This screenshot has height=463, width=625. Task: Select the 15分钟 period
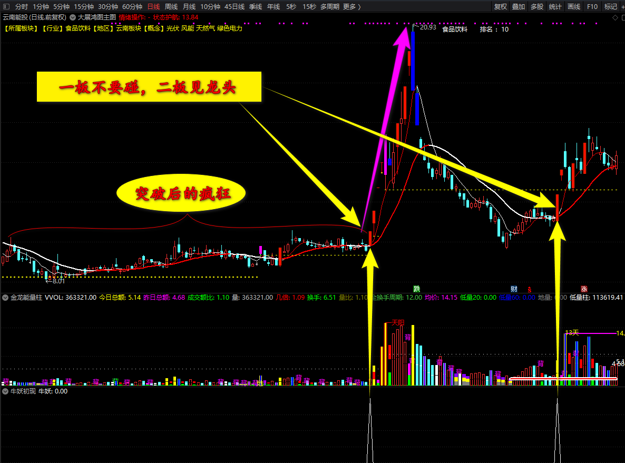coord(84,7)
